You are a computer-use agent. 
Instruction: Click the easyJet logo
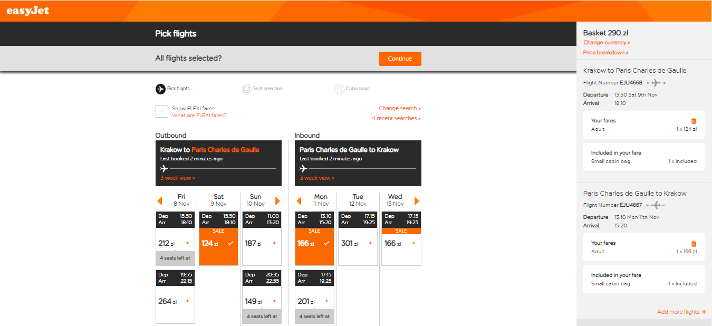point(28,11)
